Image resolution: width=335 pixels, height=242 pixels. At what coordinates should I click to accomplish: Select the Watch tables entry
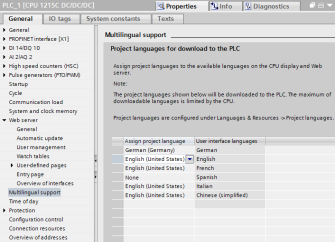(33, 156)
